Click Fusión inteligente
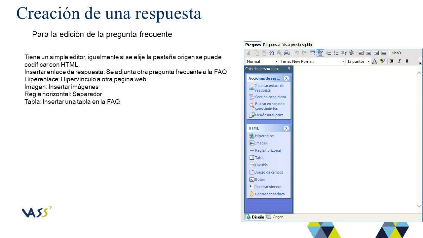 pos(266,115)
